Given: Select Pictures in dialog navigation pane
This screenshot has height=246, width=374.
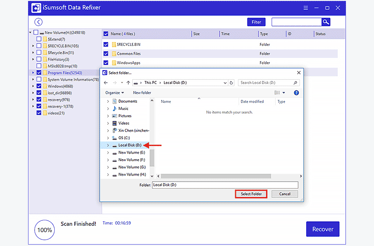Looking at the screenshot, I should click(125, 116).
